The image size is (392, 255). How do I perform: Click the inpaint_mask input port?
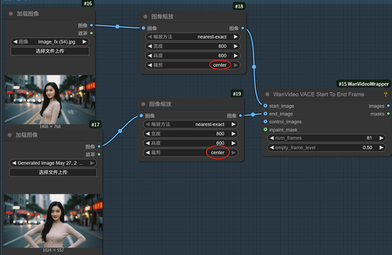tap(265, 130)
